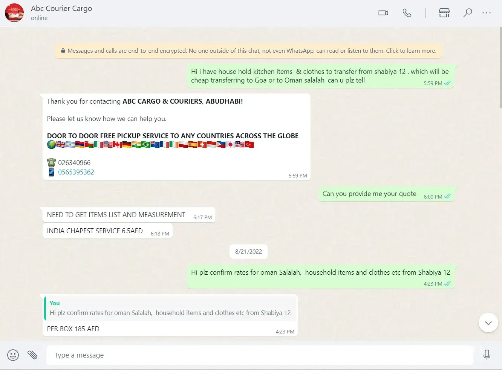The width and height of the screenshot is (502, 370).
Task: Open the business catalog storefront icon
Action: pyautogui.click(x=444, y=13)
